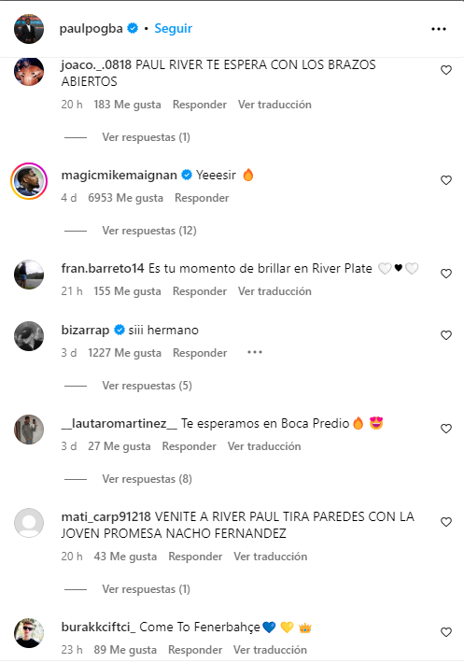The width and height of the screenshot is (464, 663).
Task: Open more options dots on bizarrap comment
Action: pyautogui.click(x=255, y=352)
